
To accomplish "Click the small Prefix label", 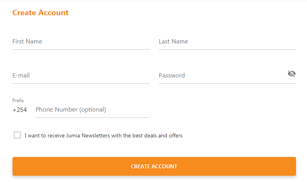I will pyautogui.click(x=18, y=101).
